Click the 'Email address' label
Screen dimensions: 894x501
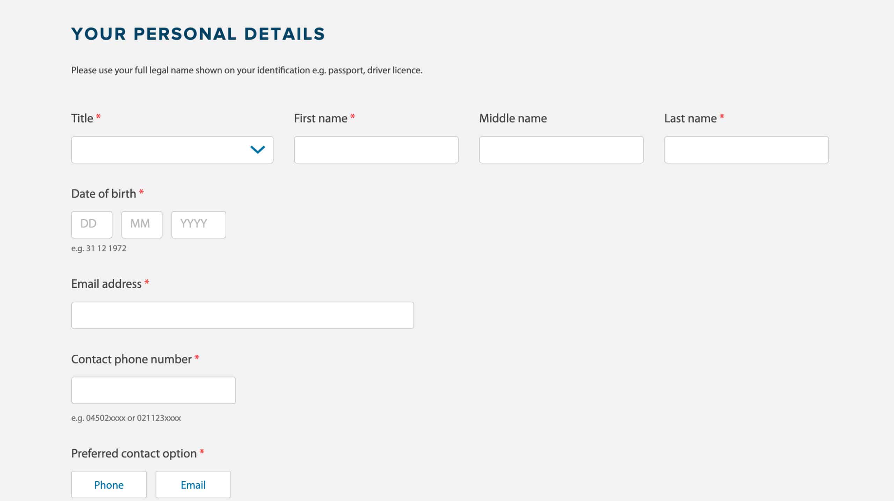pyautogui.click(x=107, y=284)
